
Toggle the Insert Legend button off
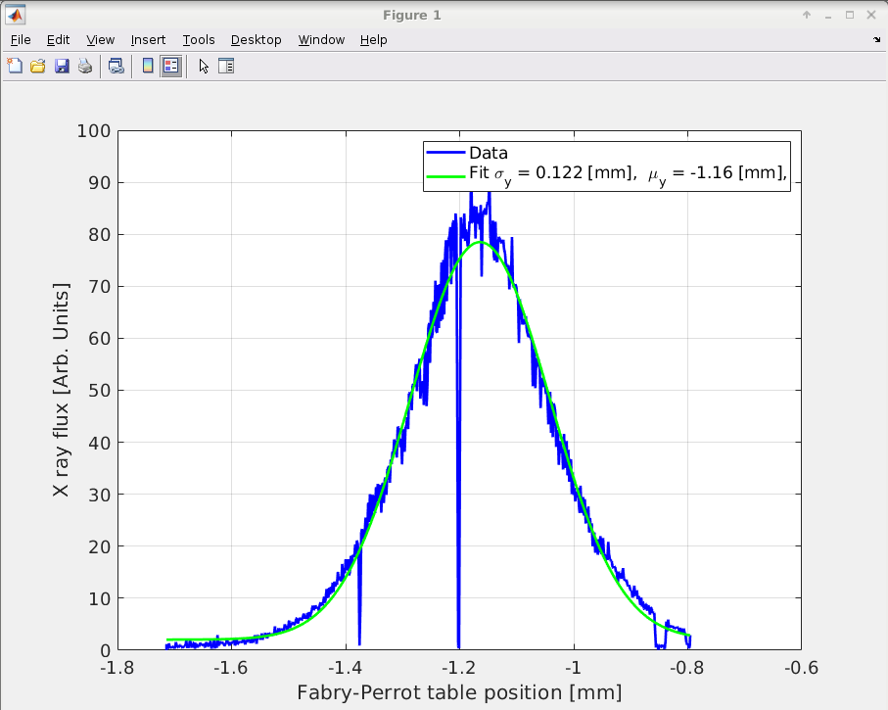[171, 67]
